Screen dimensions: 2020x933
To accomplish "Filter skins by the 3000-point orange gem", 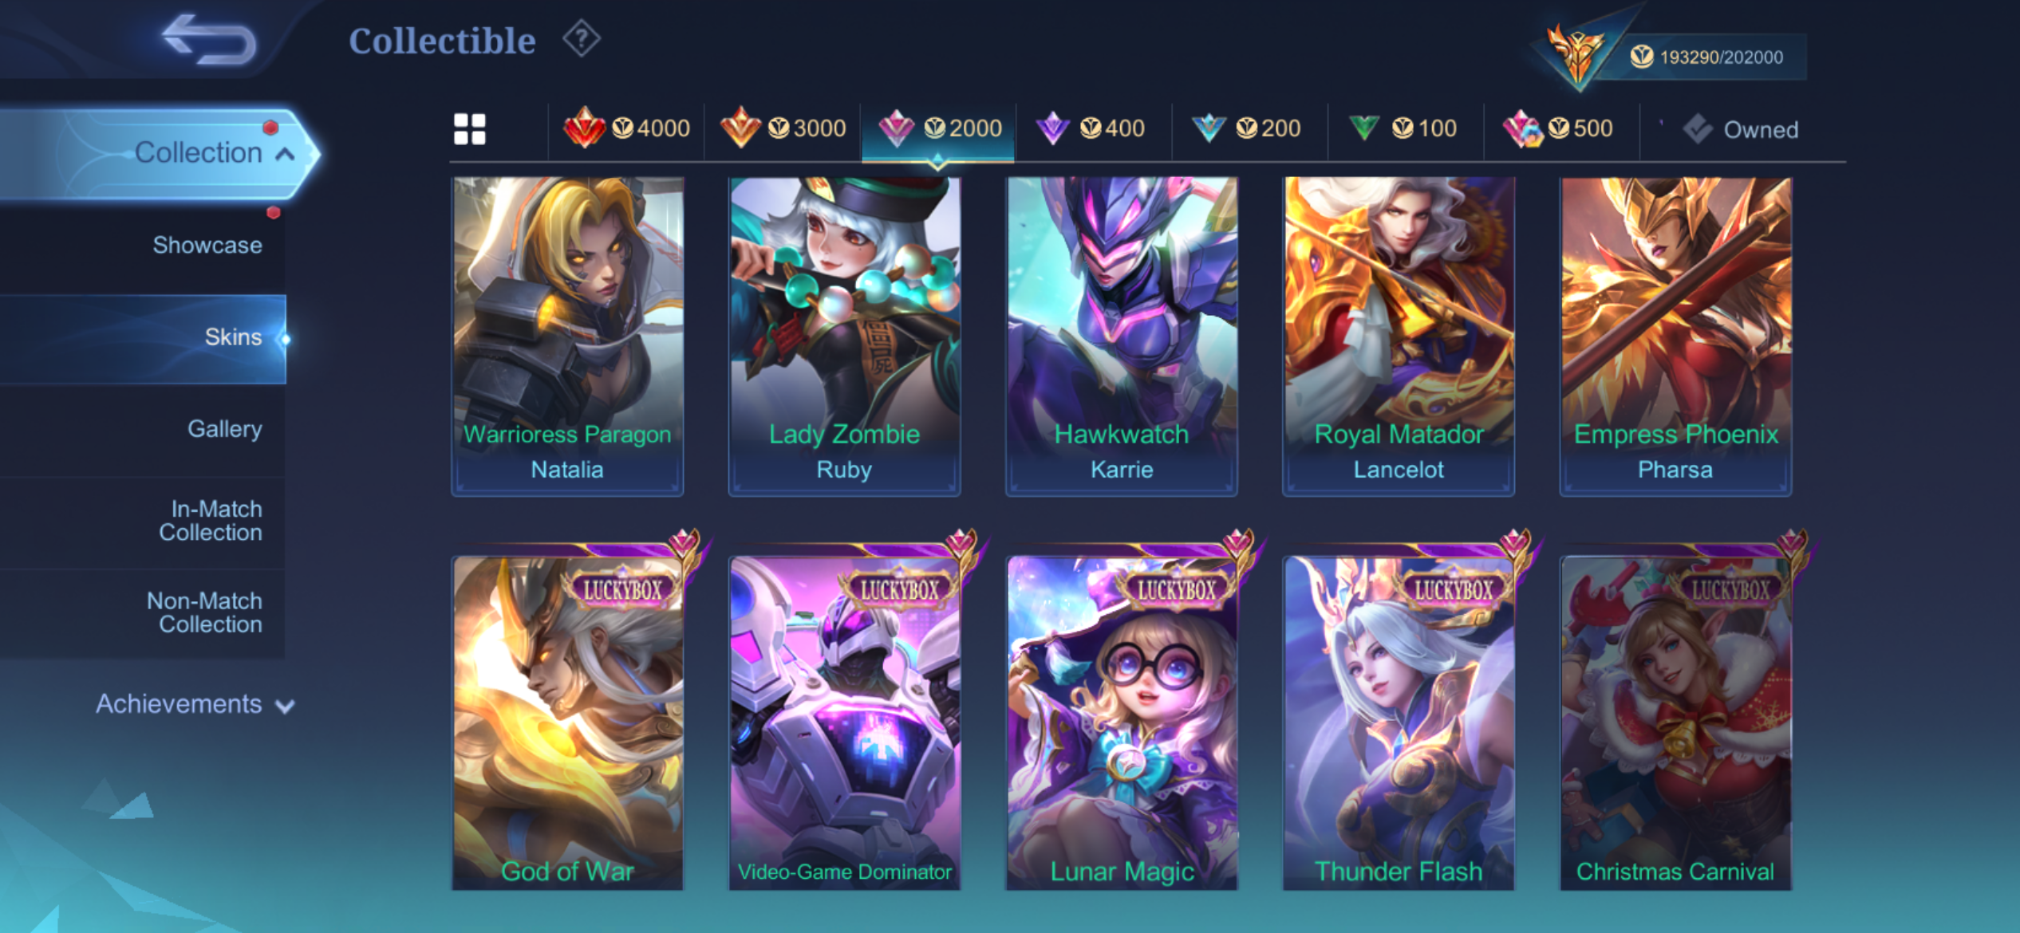I will [783, 128].
